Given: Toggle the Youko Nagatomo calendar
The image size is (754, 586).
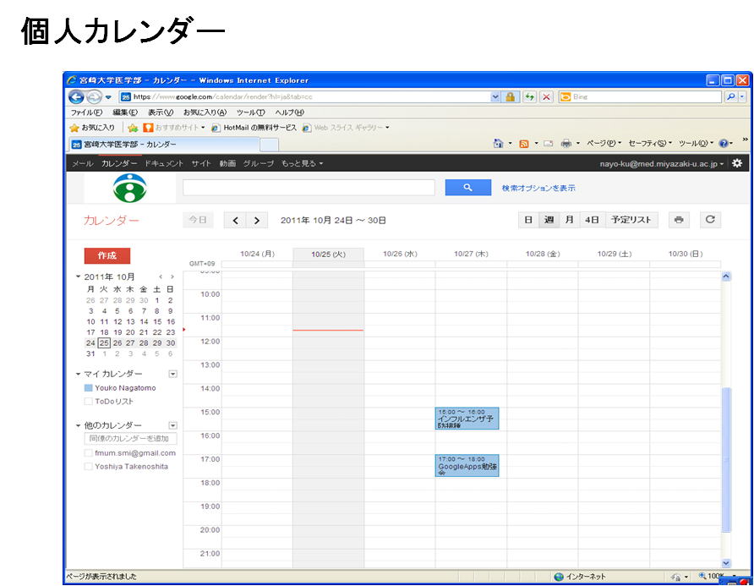Looking at the screenshot, I should [x=89, y=388].
